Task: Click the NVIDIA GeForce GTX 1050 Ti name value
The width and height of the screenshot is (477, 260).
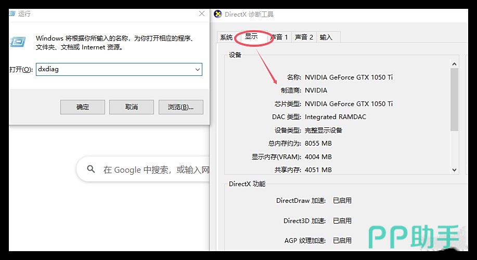Action: click(x=349, y=77)
